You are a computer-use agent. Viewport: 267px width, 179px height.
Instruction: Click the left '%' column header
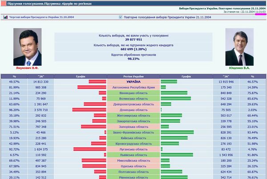[14, 76]
